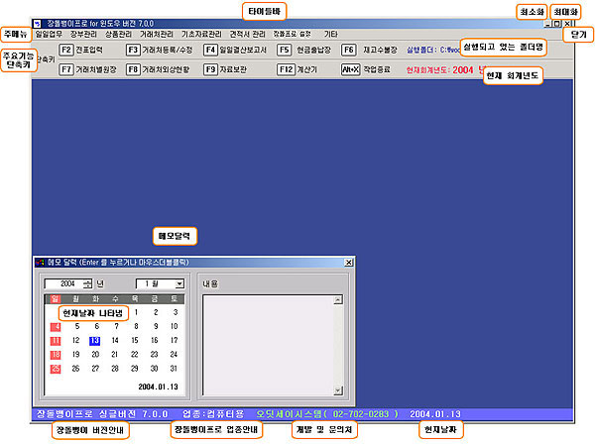Select day 15 in the calendar
595x444 pixels.
coord(134,341)
